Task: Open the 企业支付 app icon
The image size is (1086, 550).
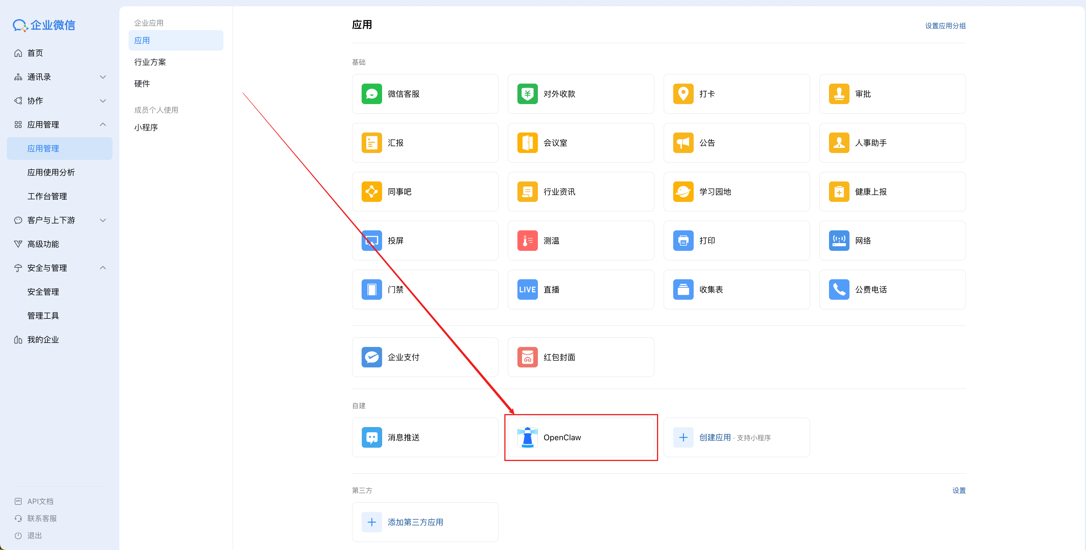Action: [x=371, y=357]
